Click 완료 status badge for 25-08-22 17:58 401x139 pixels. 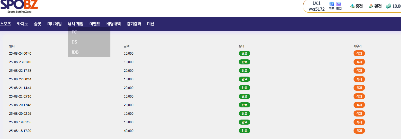tap(244, 71)
